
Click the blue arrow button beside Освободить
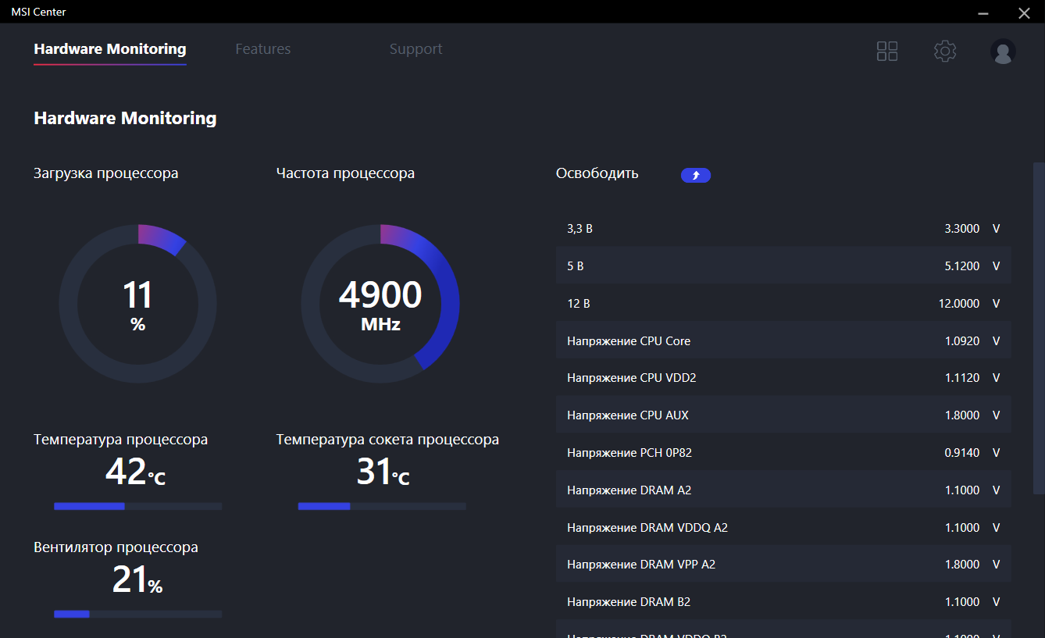(696, 176)
